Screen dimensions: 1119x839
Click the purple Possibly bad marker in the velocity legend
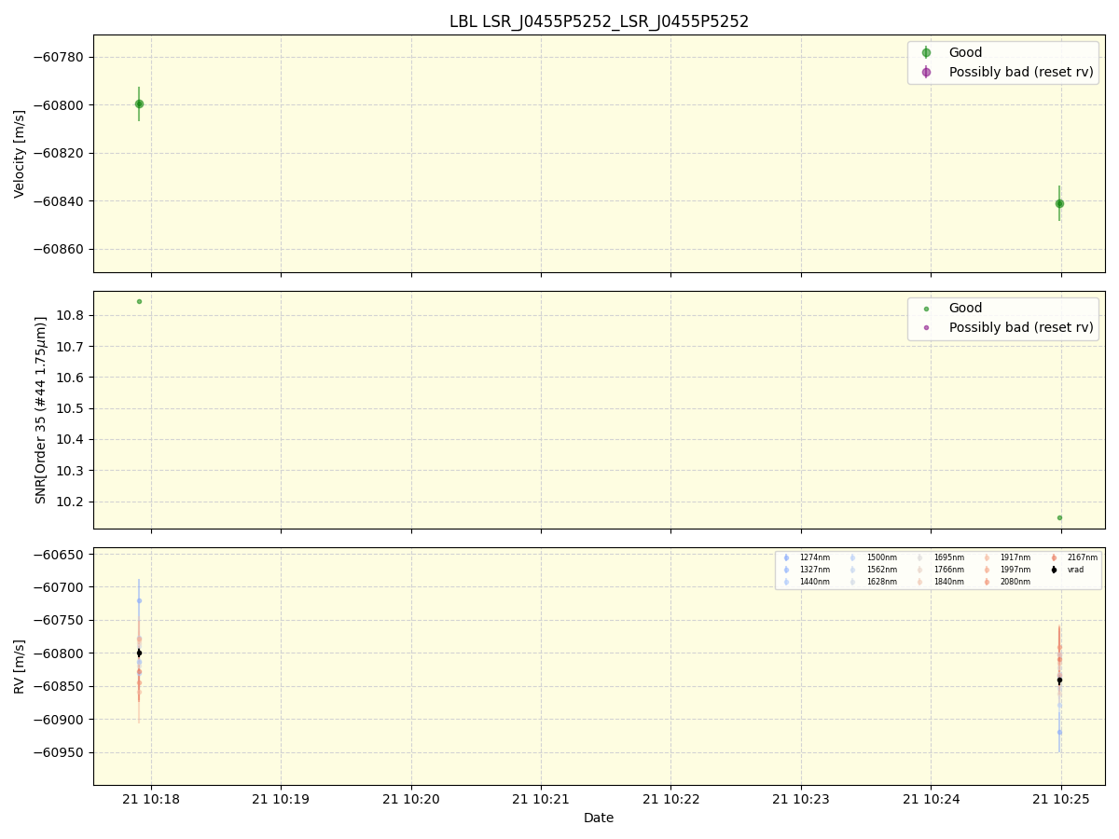tap(926, 72)
